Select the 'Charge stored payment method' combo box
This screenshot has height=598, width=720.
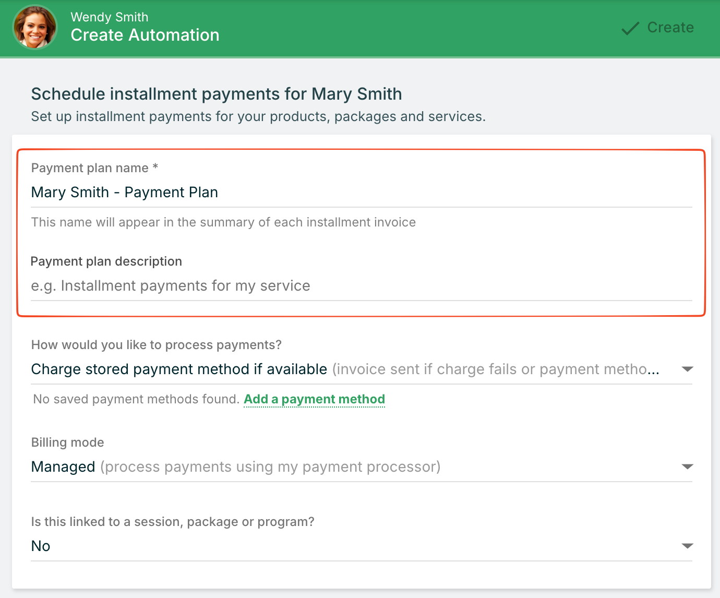pos(344,369)
